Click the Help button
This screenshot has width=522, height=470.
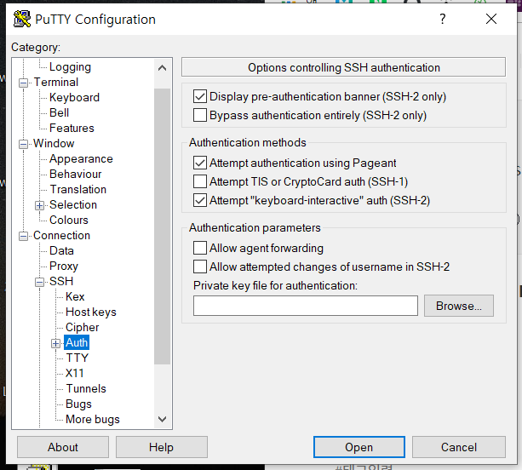coord(162,447)
